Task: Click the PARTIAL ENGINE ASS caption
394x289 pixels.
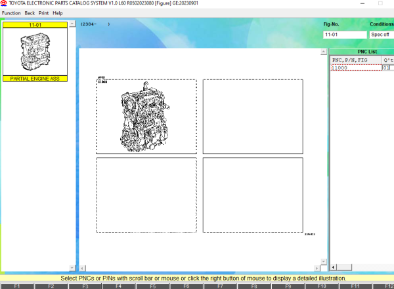Action: click(35, 79)
